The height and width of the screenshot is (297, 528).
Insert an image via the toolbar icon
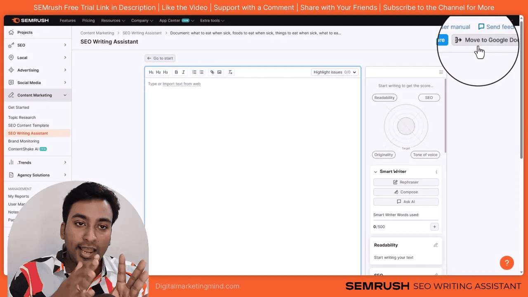pyautogui.click(x=219, y=72)
